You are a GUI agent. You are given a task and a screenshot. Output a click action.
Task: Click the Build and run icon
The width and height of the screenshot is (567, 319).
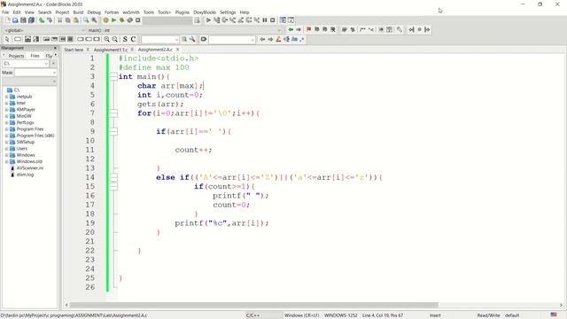pos(122,20)
